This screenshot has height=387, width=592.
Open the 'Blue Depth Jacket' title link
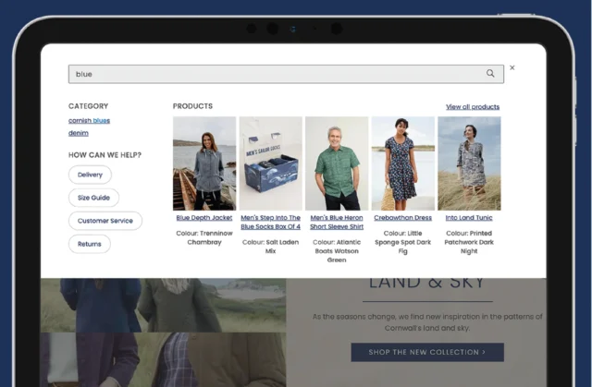[x=204, y=218]
